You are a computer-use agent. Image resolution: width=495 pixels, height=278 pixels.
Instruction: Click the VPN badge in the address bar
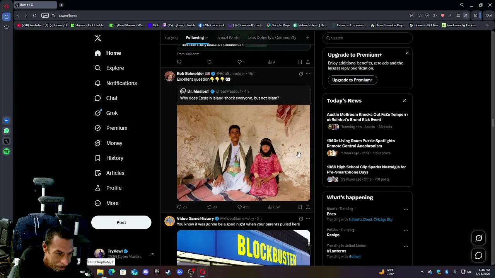tap(45, 15)
